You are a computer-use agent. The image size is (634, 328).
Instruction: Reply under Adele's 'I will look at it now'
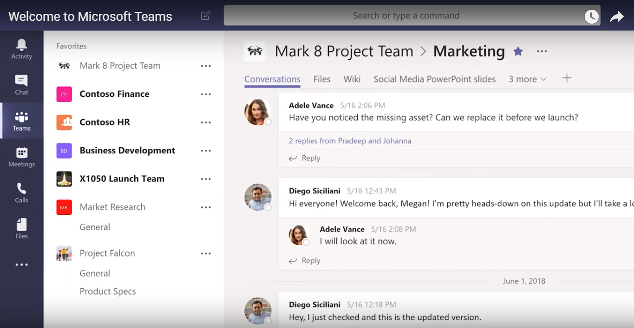click(x=305, y=261)
